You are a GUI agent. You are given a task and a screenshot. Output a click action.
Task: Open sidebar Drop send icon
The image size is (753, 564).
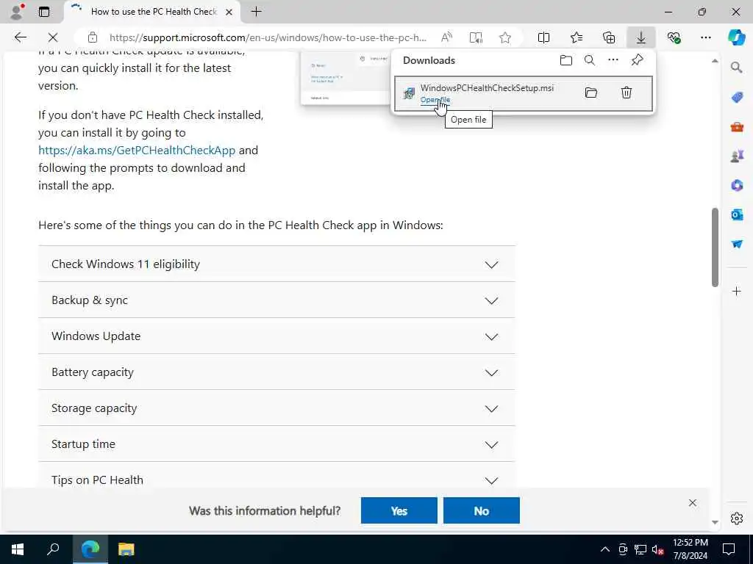tap(737, 244)
